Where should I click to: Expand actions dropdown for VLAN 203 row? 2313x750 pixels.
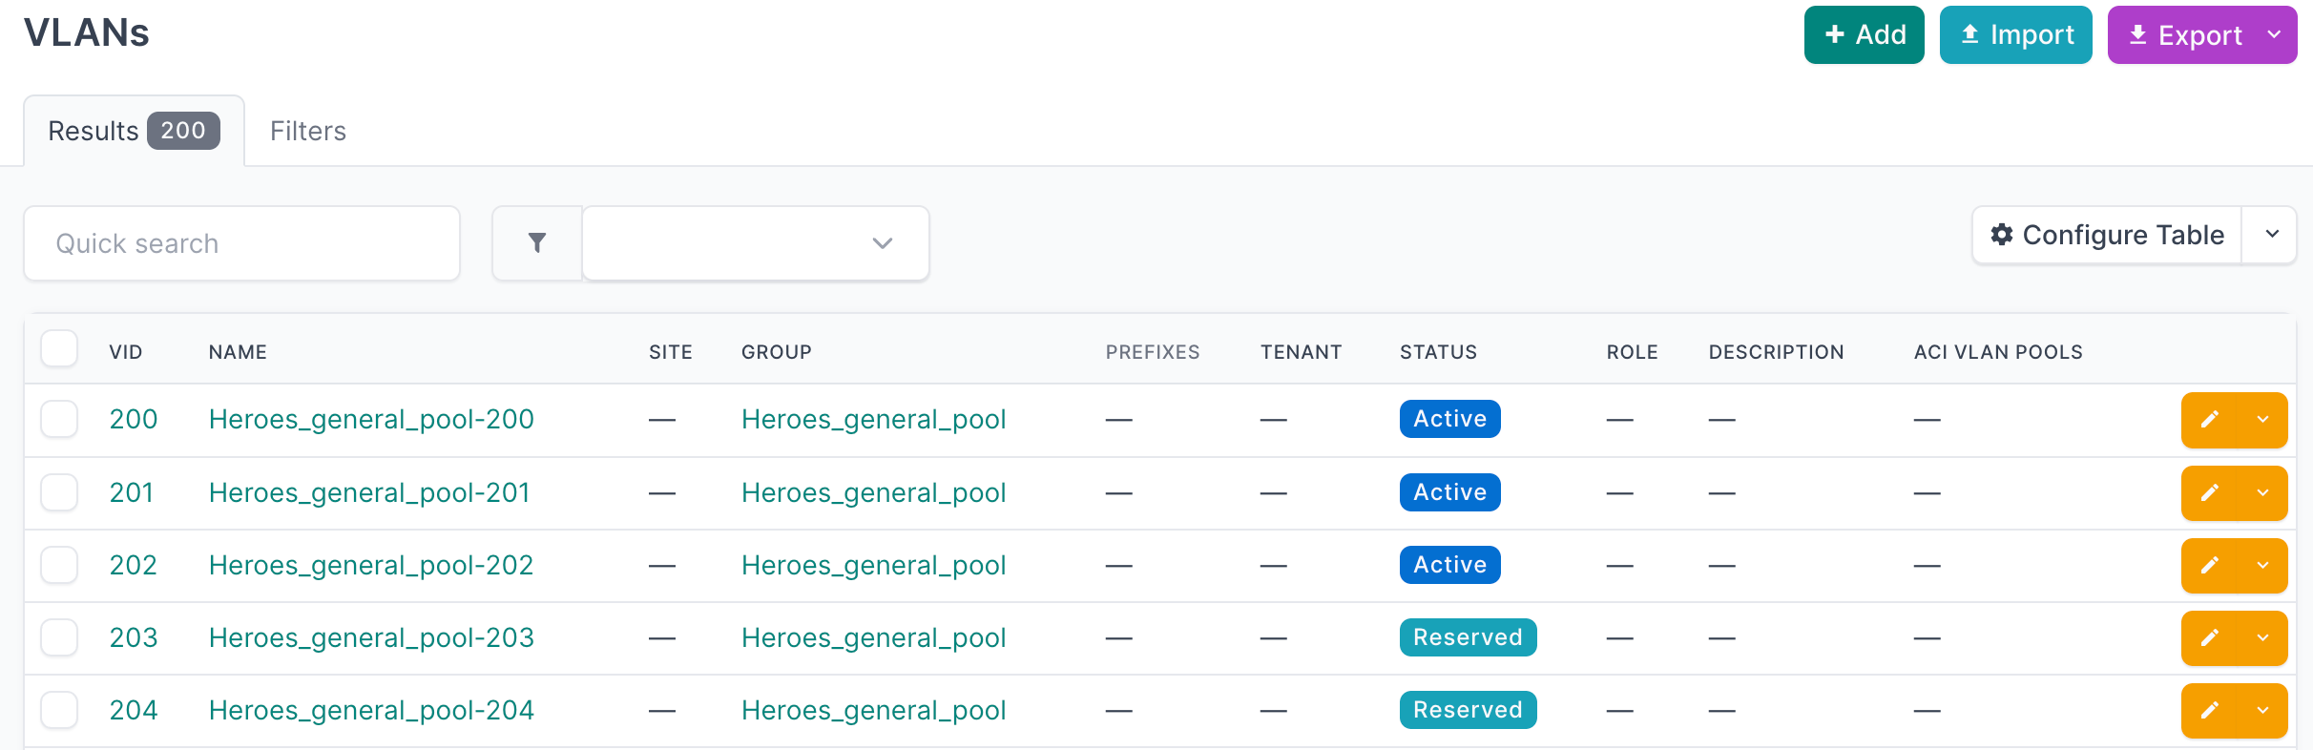pyautogui.click(x=2263, y=638)
